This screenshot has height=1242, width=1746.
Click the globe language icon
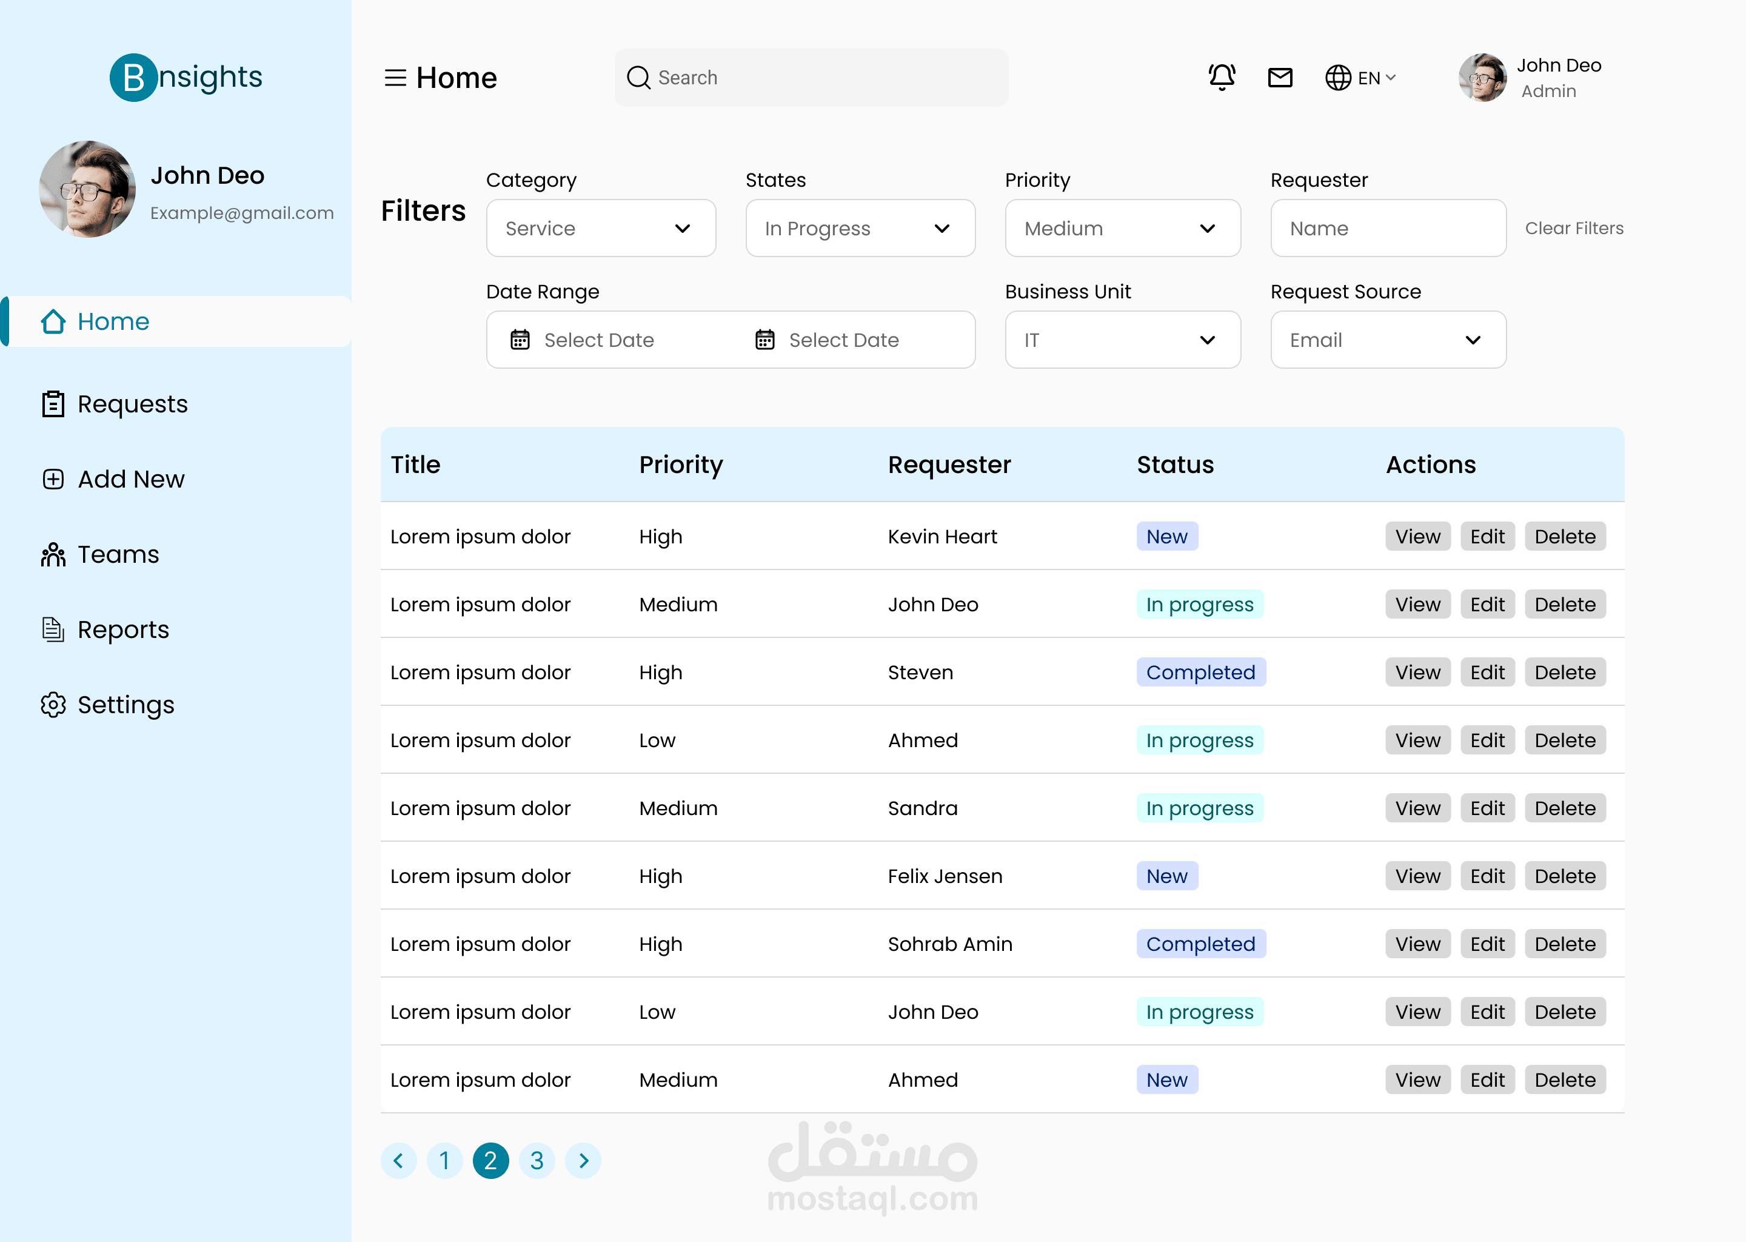[x=1338, y=78]
